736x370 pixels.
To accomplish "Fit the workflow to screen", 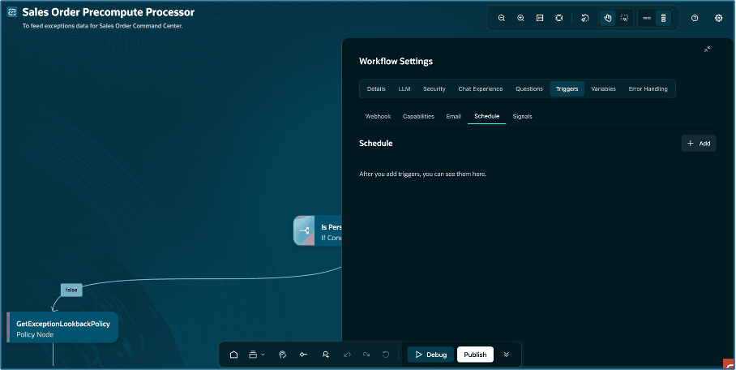I will [559, 18].
